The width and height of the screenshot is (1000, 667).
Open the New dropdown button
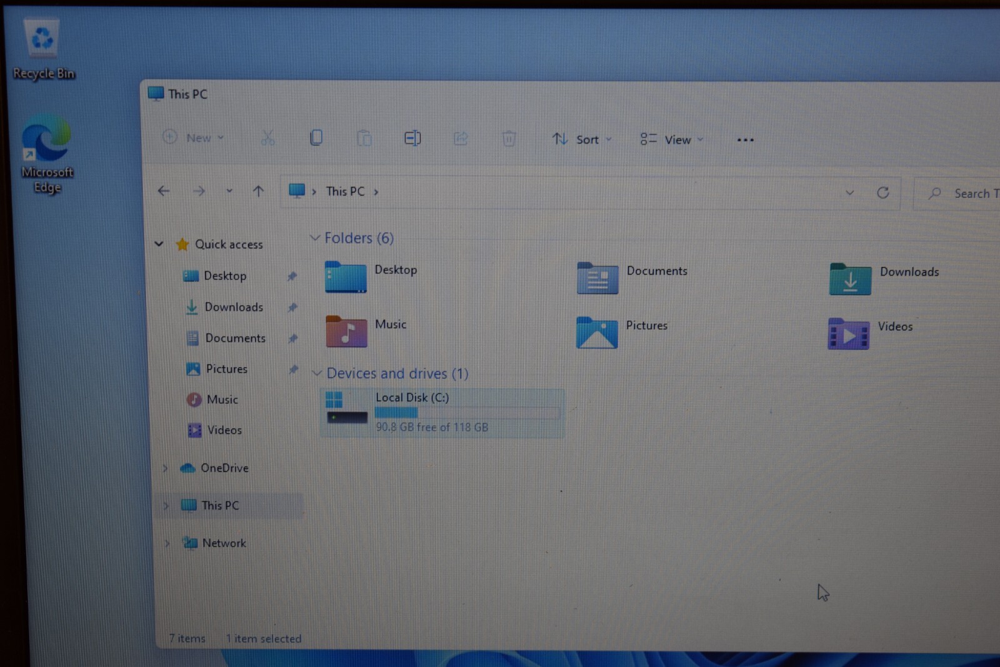pos(193,138)
